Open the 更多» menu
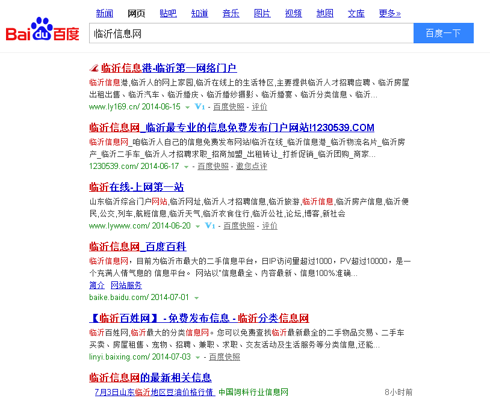Image resolution: width=490 pixels, height=398 pixels. tap(389, 13)
